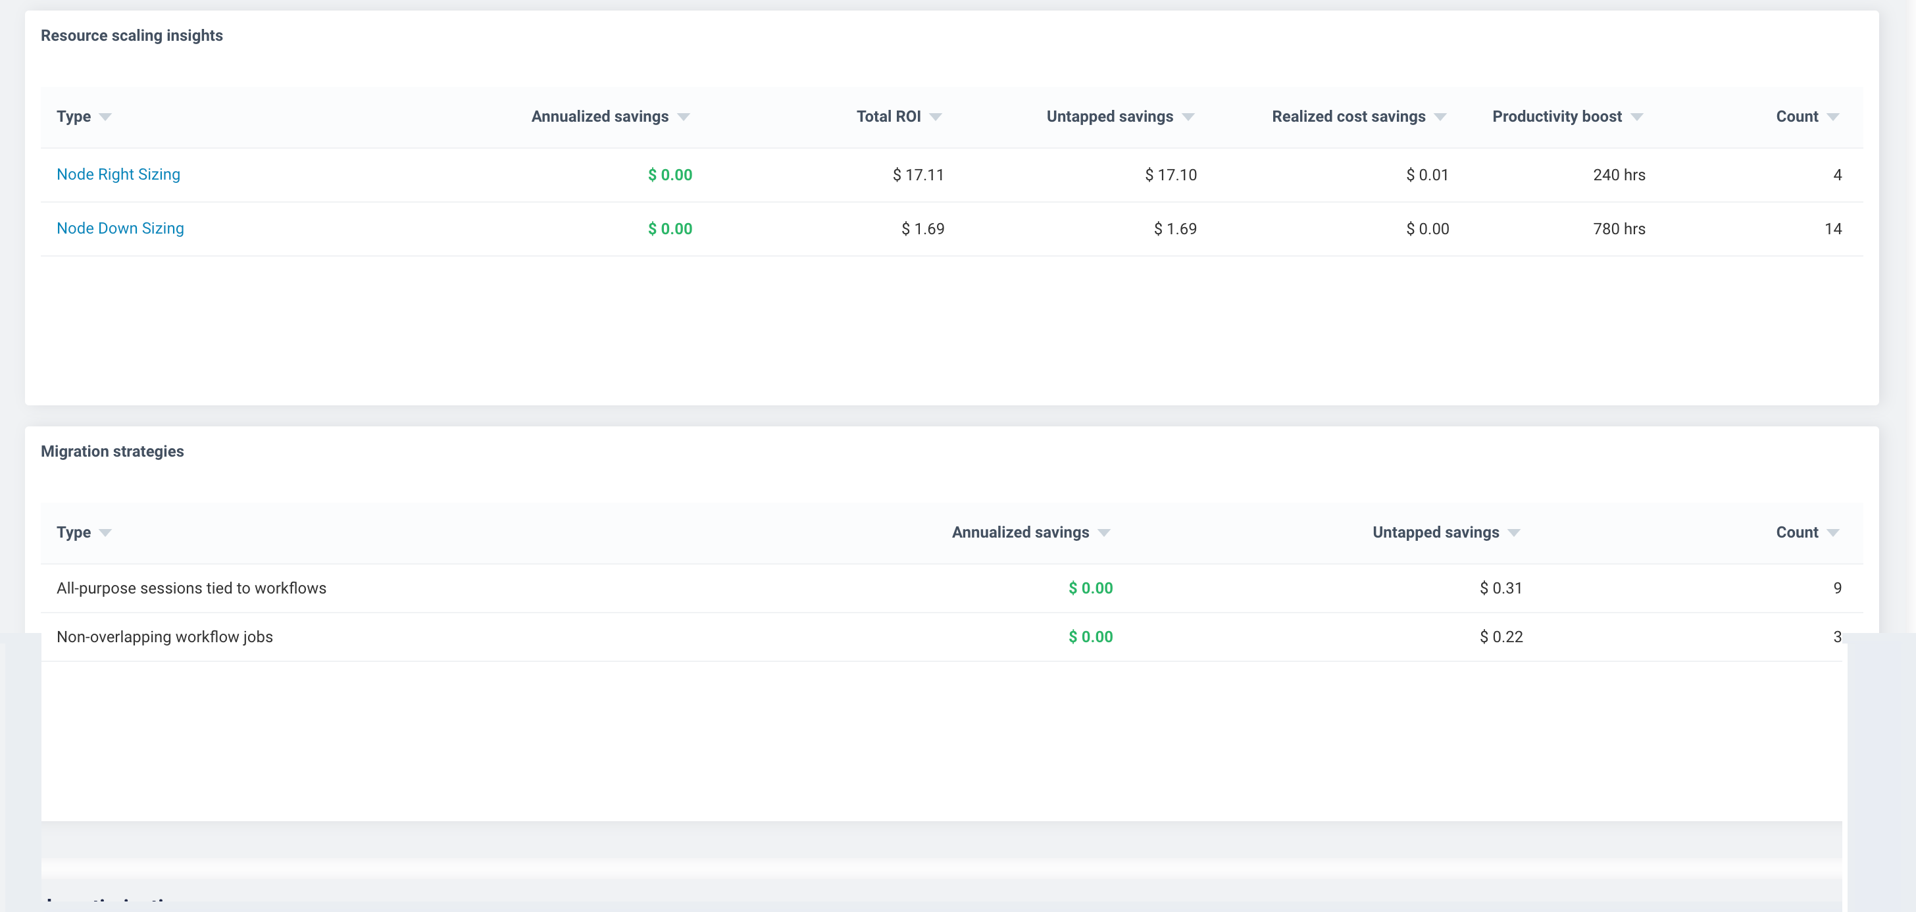Viewport: 1916px width, 912px height.
Task: Open Node Right Sizing link
Action: pyautogui.click(x=118, y=174)
